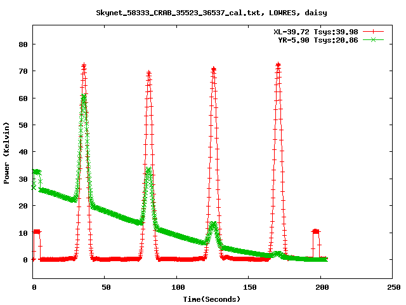Click the x-axis tick label 50
The width and height of the screenshot is (406, 305).
[106, 287]
